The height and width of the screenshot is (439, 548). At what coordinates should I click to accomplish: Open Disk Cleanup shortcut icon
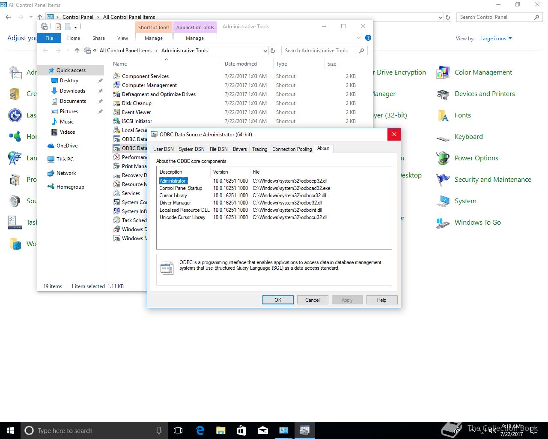(116, 103)
